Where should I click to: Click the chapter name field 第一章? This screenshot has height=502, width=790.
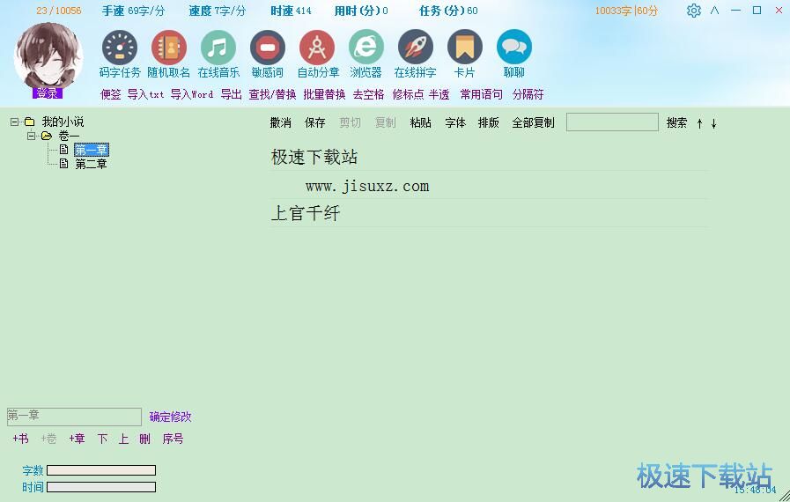tap(74, 417)
